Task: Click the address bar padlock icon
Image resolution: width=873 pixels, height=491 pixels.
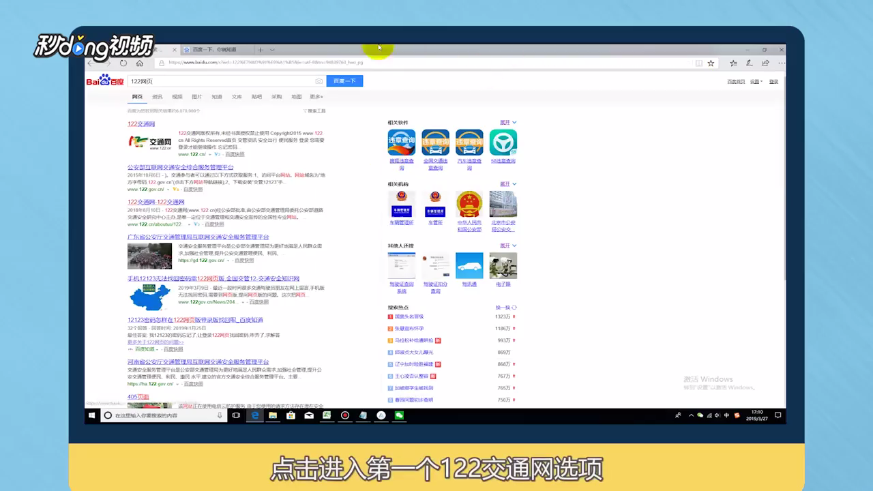Action: coord(162,63)
